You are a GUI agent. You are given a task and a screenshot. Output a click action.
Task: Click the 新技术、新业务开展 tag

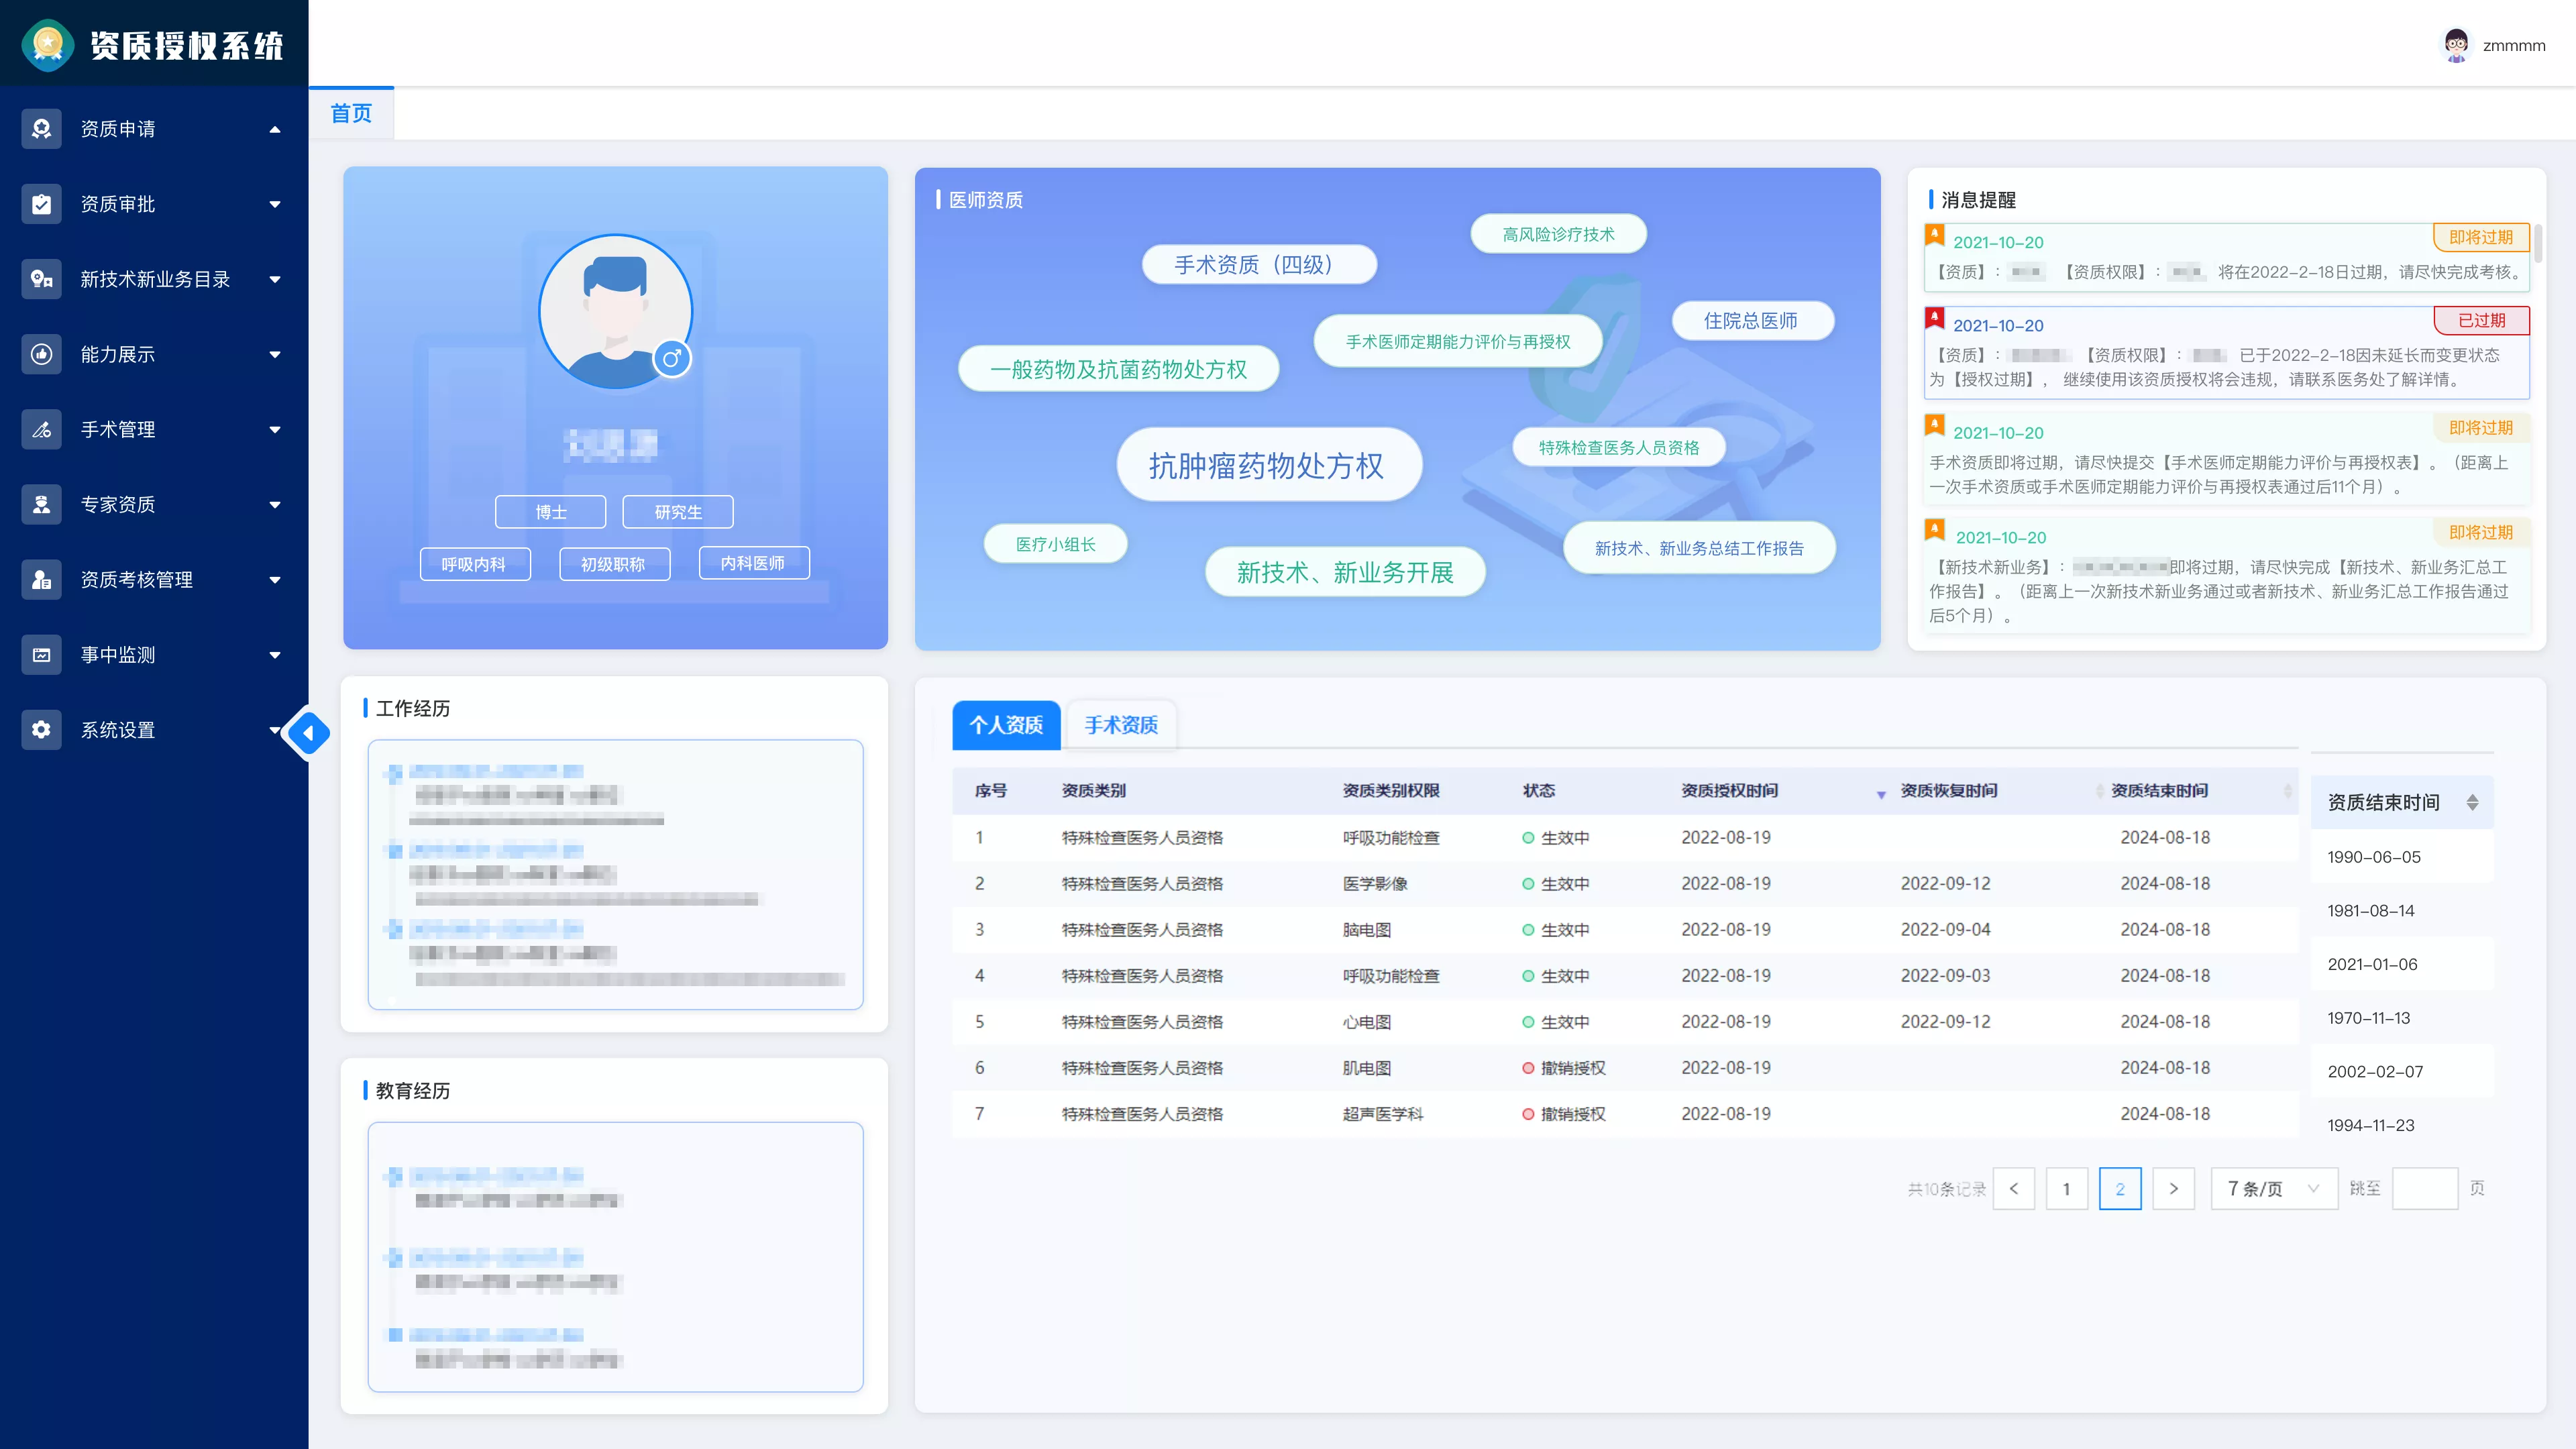1345,572
